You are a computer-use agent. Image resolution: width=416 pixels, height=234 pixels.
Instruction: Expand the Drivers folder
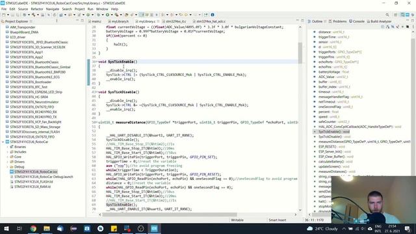click(7, 162)
